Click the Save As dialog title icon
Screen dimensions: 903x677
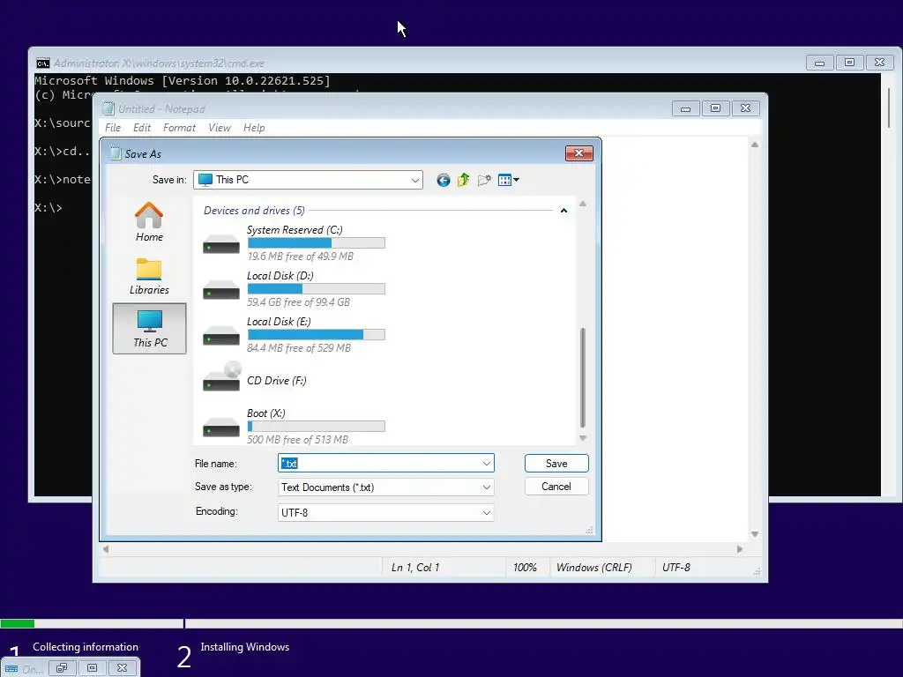coord(116,153)
